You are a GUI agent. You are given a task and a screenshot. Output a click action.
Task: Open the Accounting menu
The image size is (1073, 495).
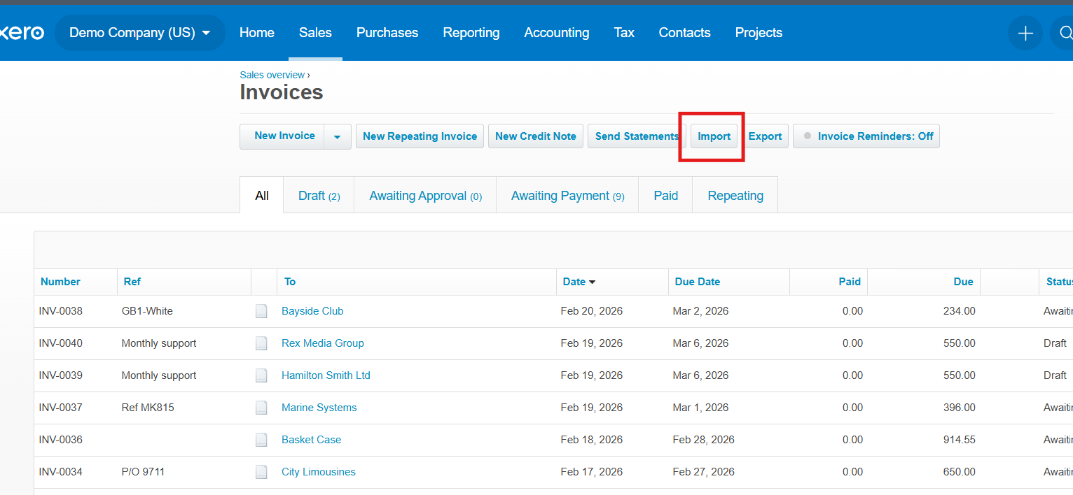click(557, 33)
